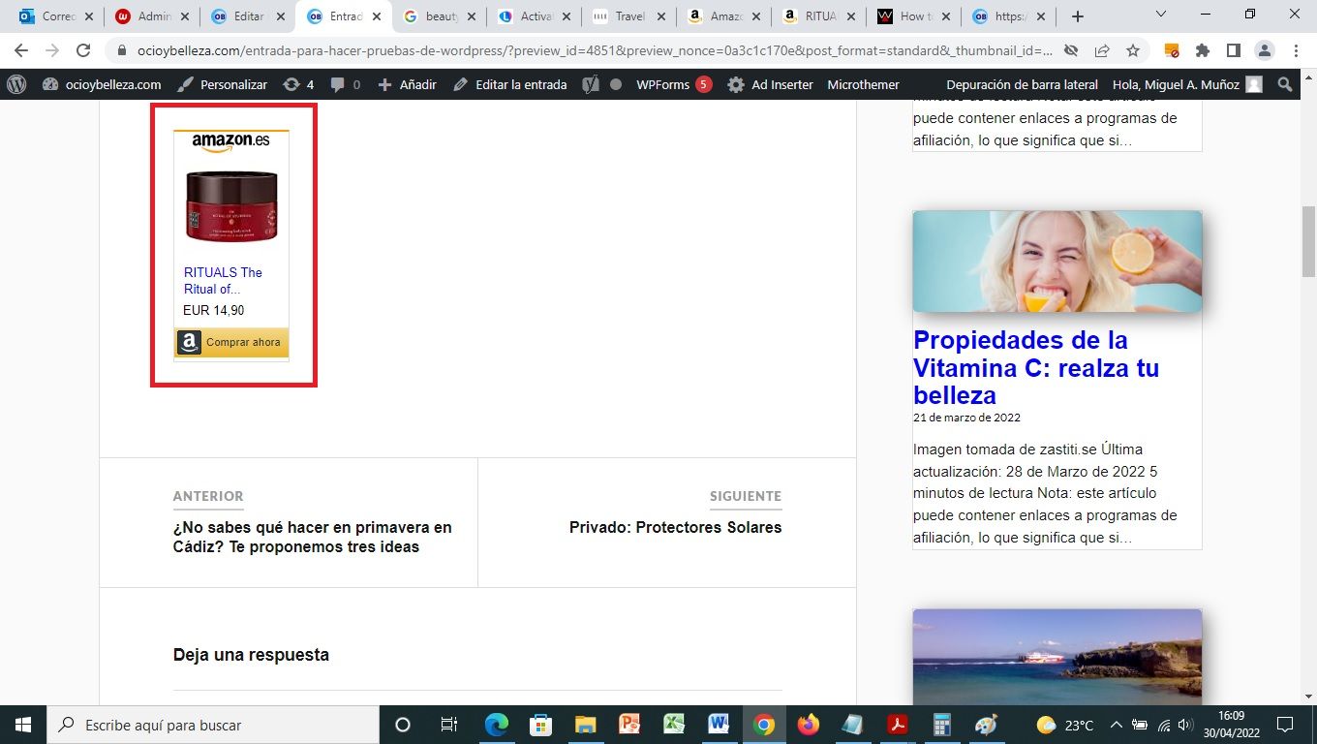Click Editar la entrada in admin bar
This screenshot has height=744, width=1317.
tap(509, 84)
